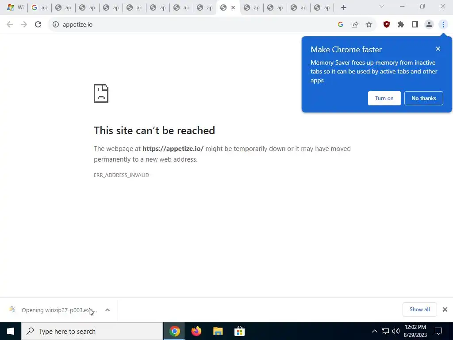Toggle the side panel
453x340 pixels.
pyautogui.click(x=415, y=25)
